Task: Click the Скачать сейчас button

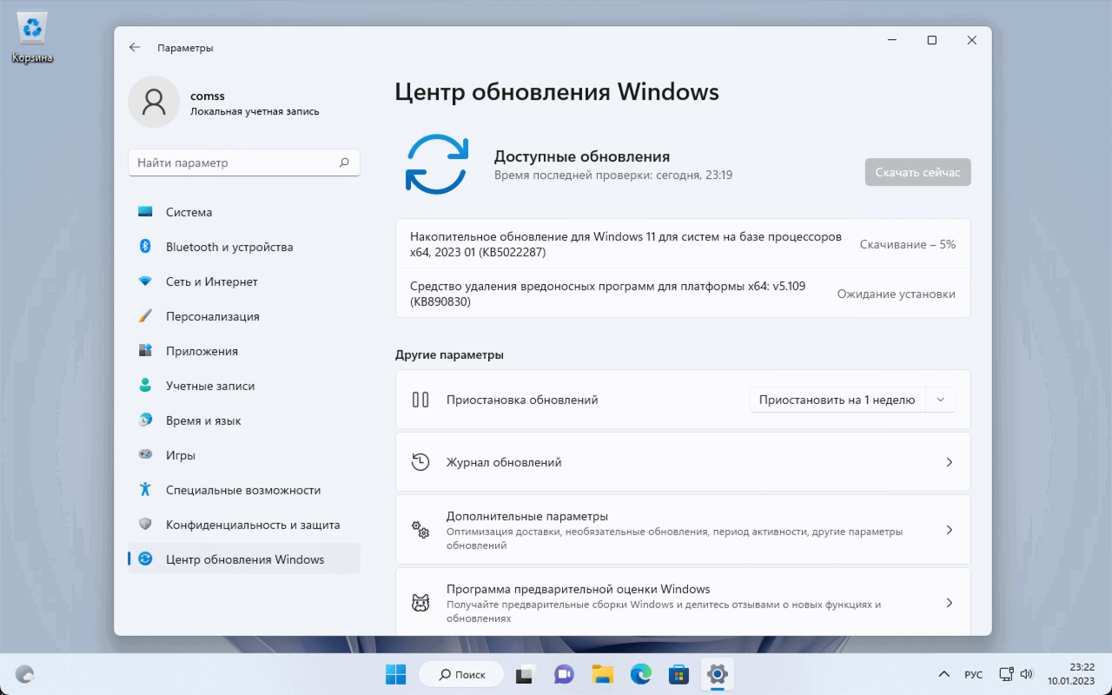Action: pyautogui.click(x=917, y=172)
